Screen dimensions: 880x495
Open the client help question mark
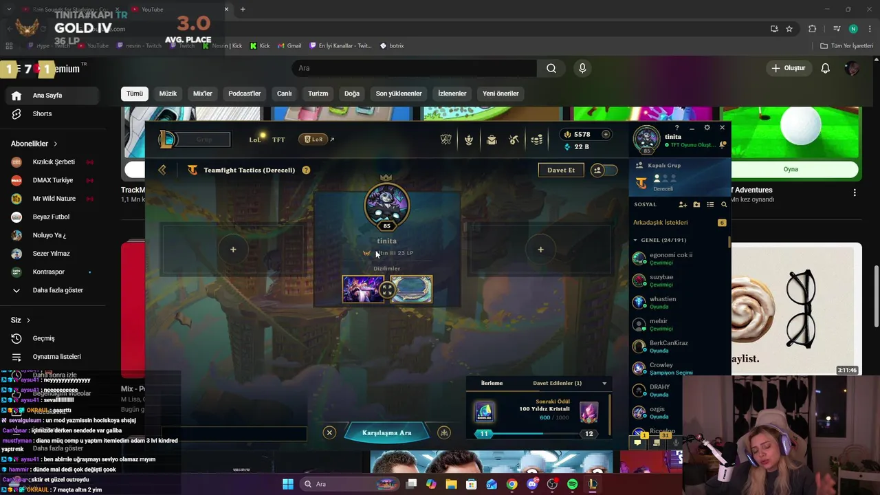676,128
